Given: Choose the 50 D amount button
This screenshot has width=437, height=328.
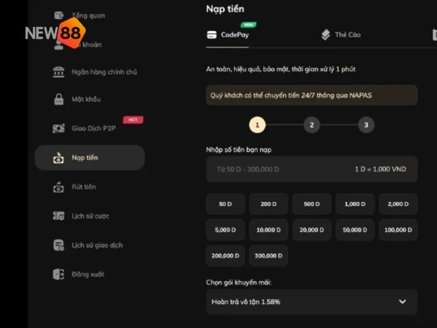Looking at the screenshot, I should 226,204.
